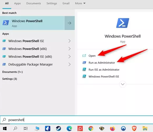This screenshot has height=132, width=153.
Task: Open the More filter dropdown
Action: click(x=80, y=3)
